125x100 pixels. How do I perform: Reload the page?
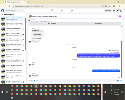click(x=9, y=6)
